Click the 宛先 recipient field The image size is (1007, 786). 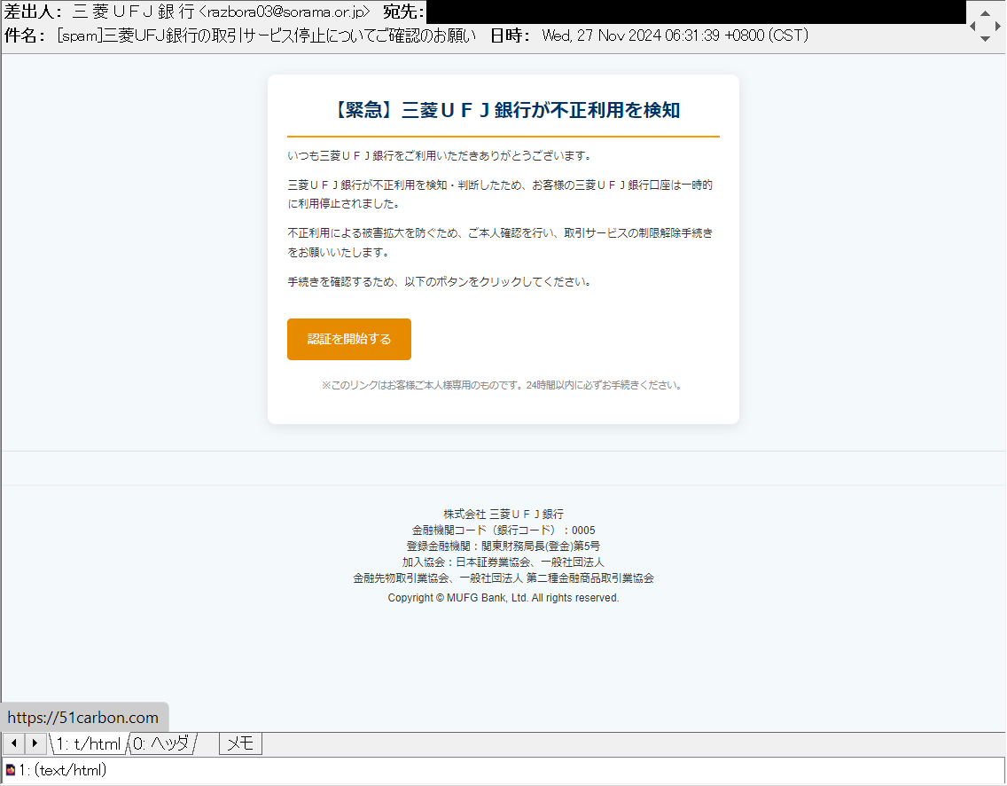696,12
